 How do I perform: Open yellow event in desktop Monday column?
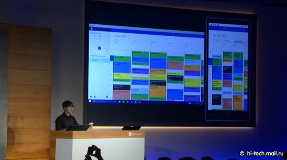click(122, 76)
